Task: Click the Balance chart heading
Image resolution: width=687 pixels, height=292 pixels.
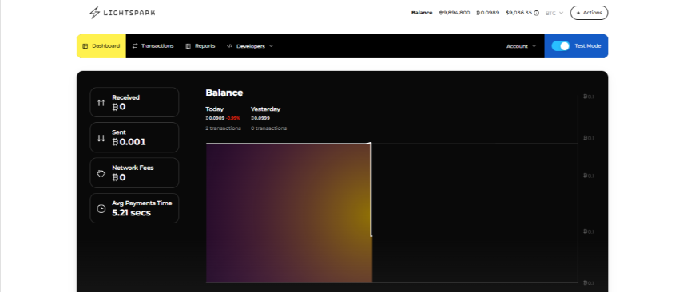Action: pos(224,93)
